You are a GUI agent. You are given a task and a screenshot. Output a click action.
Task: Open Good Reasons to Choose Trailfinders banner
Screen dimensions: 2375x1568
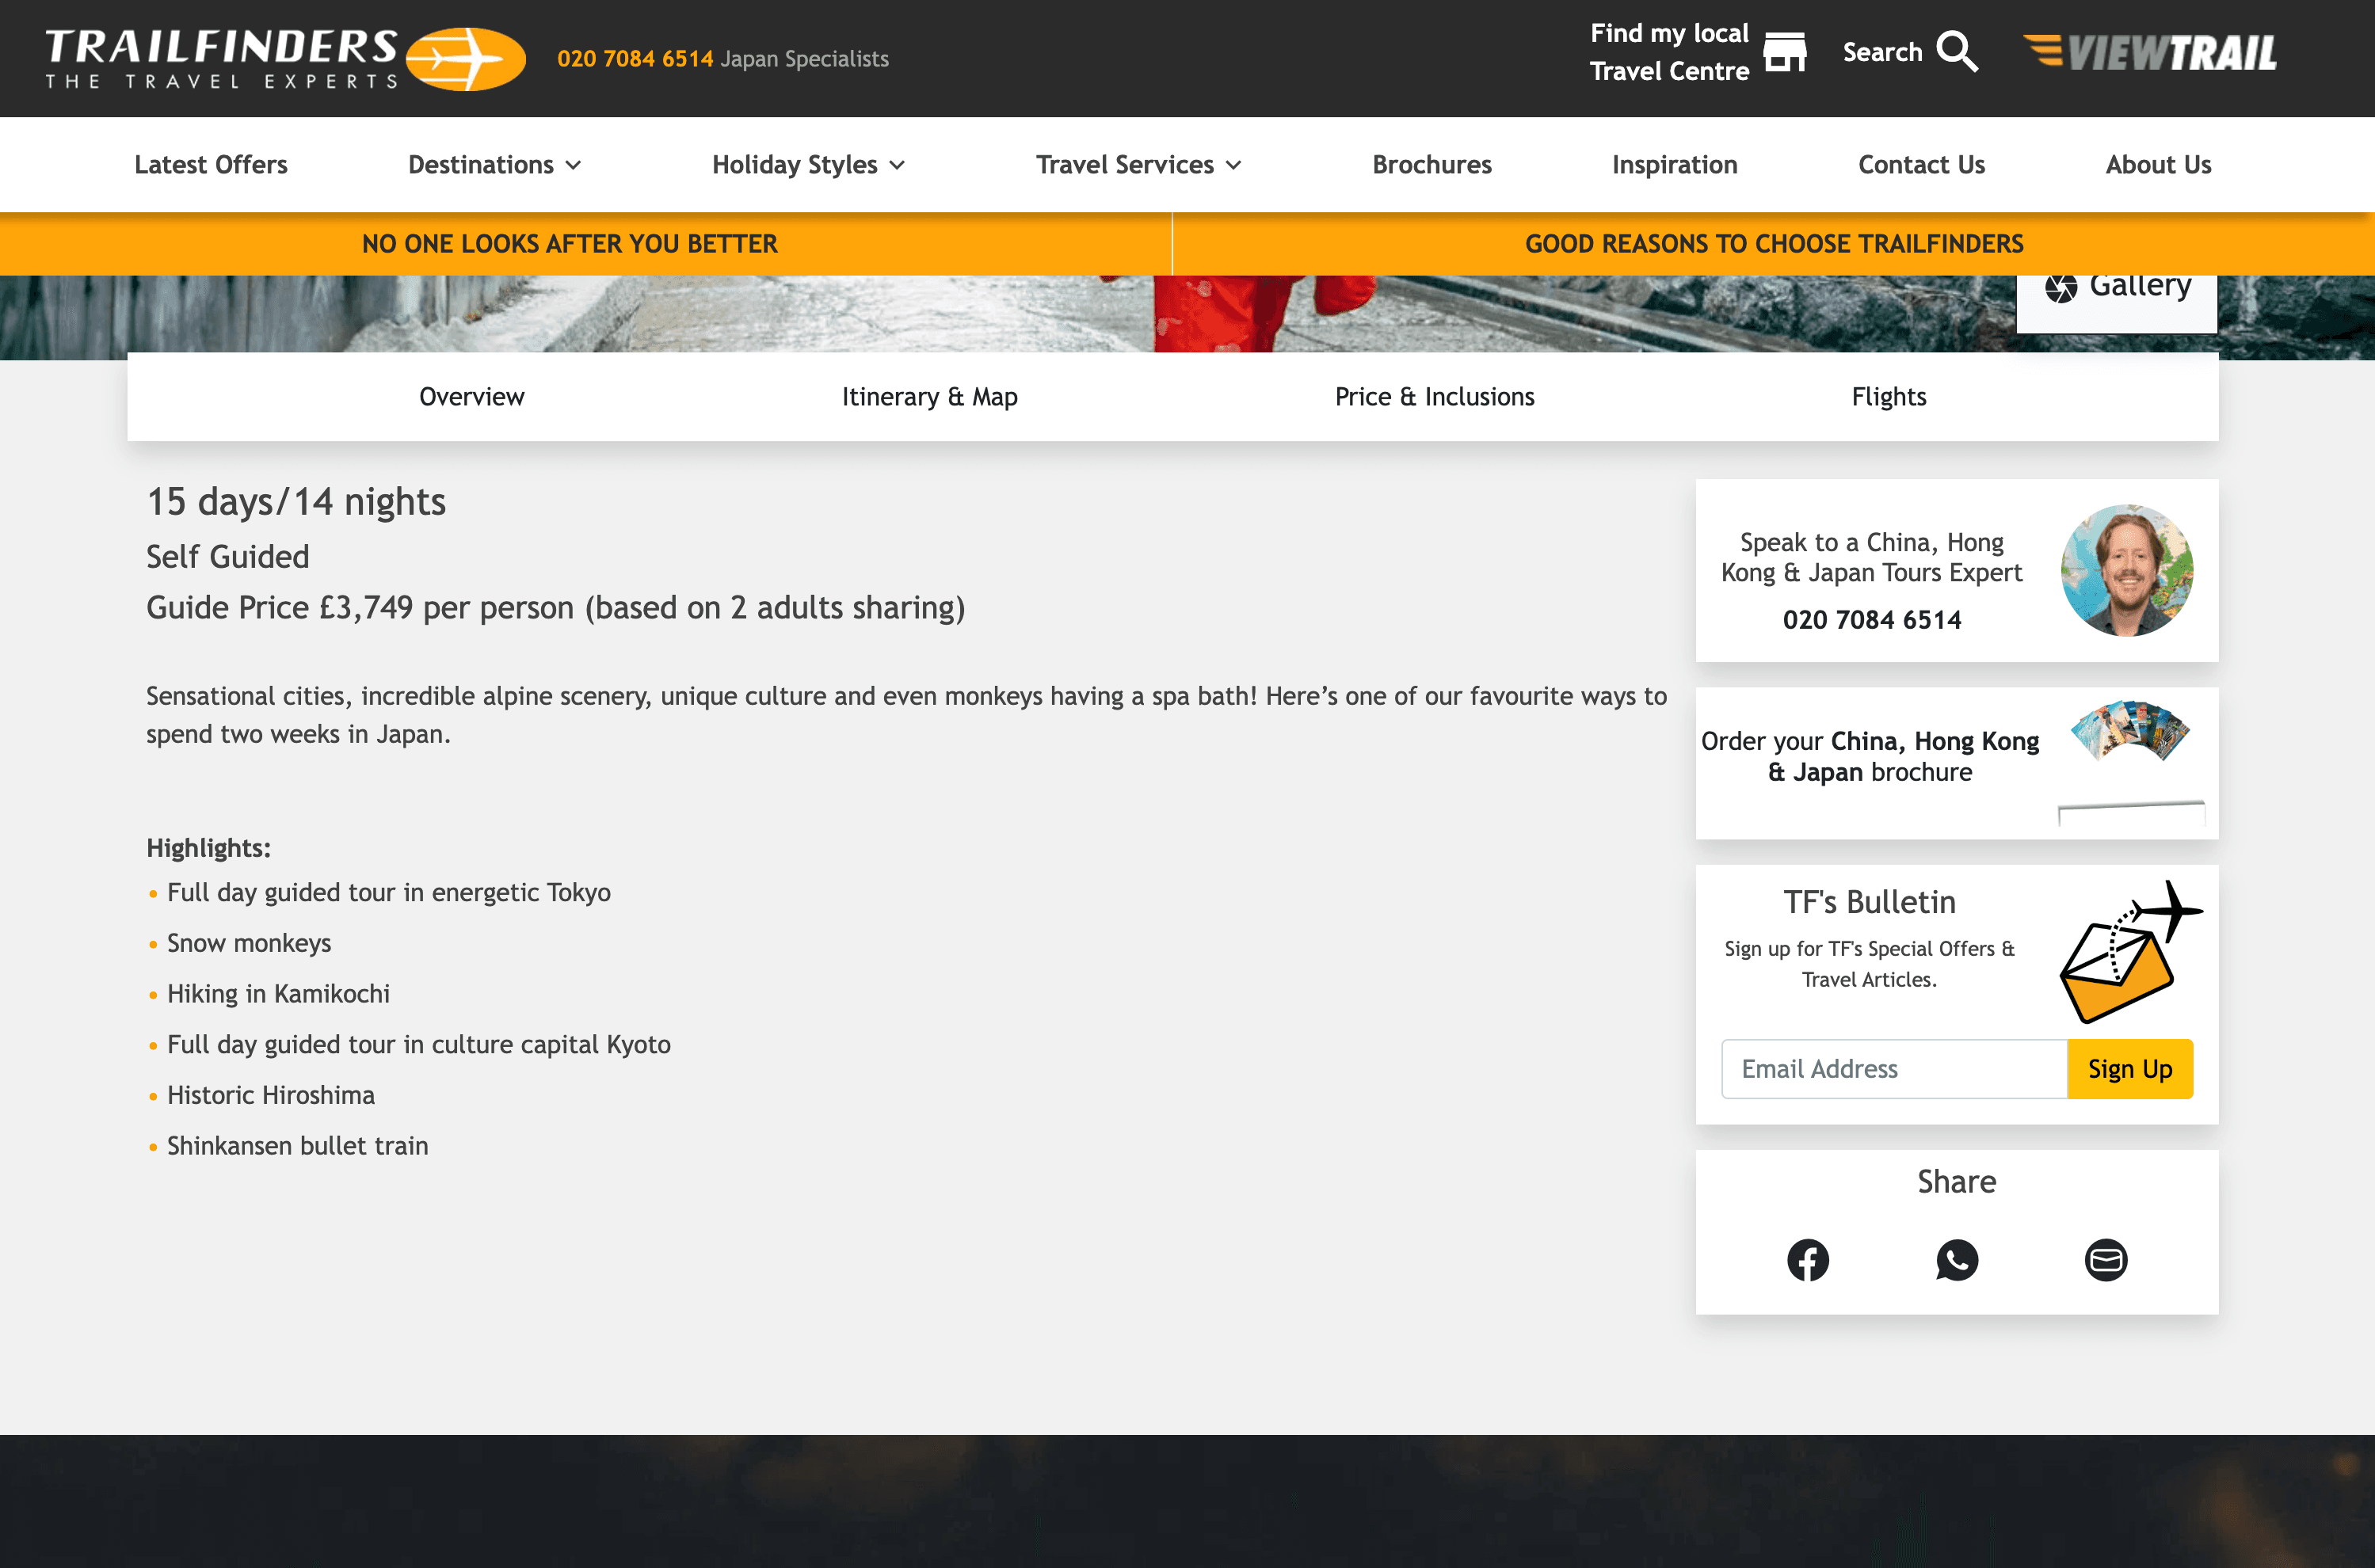click(x=1773, y=244)
